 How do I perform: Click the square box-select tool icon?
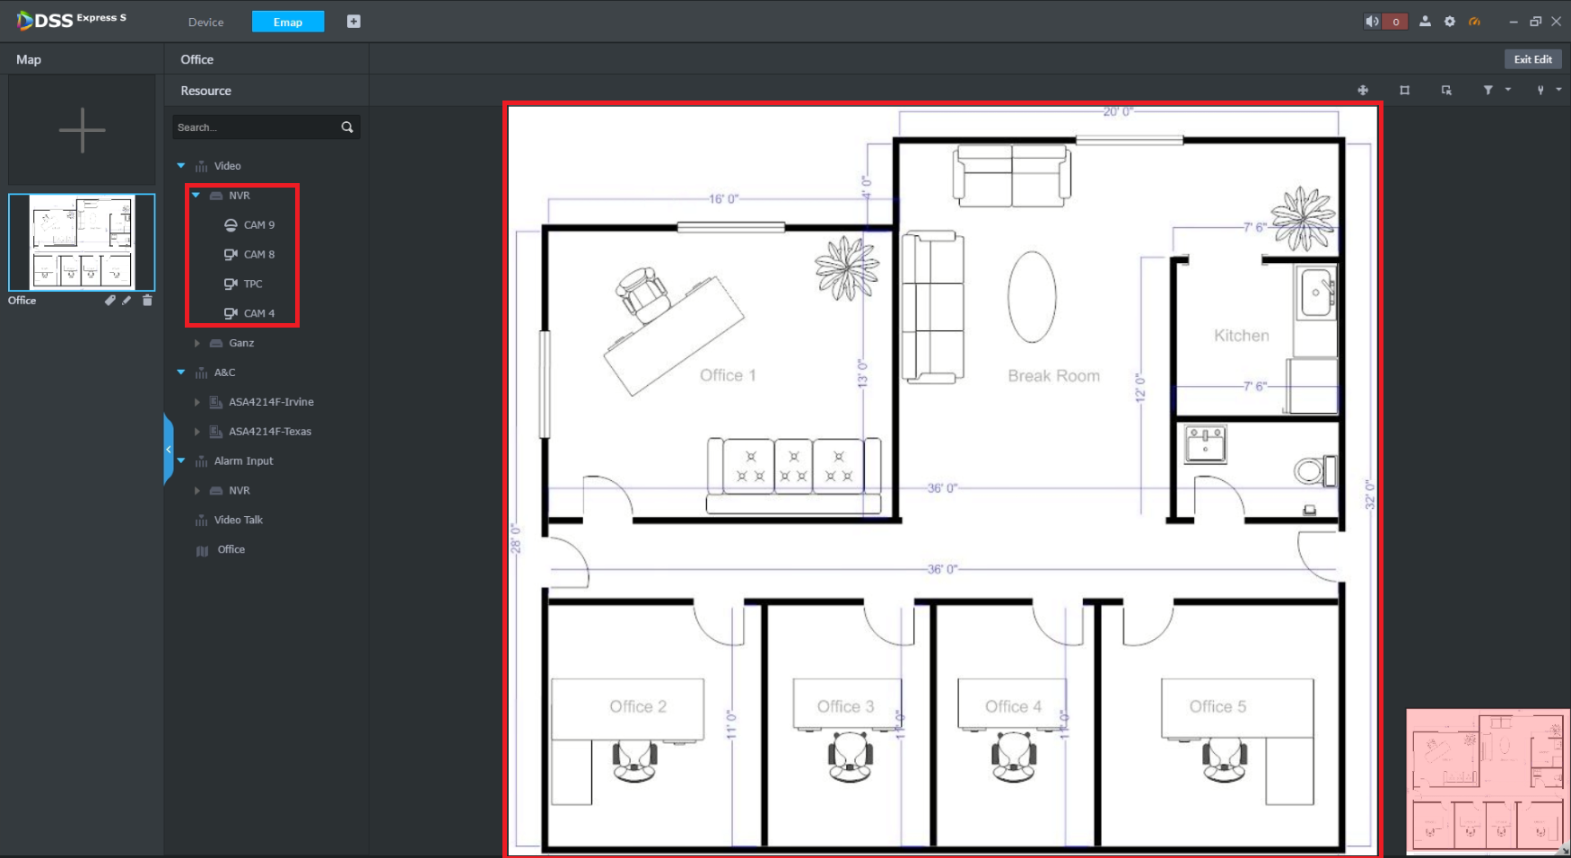tap(1405, 90)
